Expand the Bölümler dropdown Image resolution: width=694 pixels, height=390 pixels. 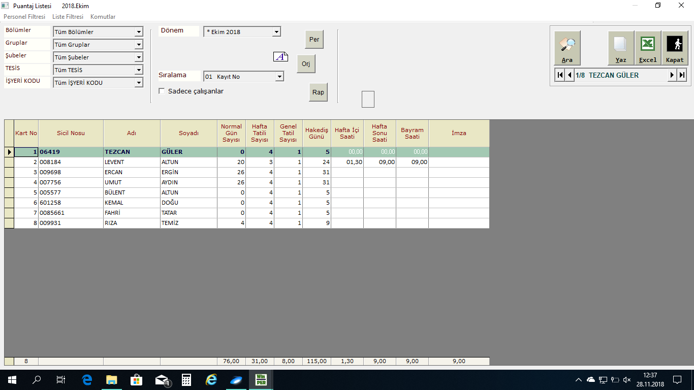(x=139, y=32)
